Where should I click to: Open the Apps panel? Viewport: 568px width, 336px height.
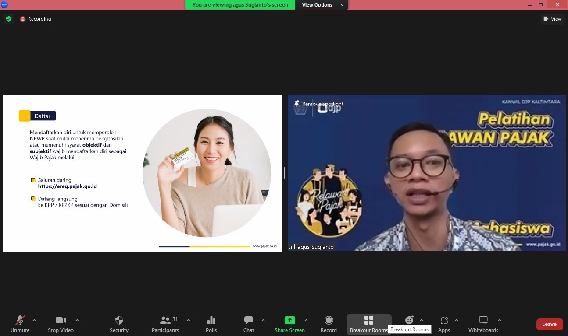tap(444, 324)
